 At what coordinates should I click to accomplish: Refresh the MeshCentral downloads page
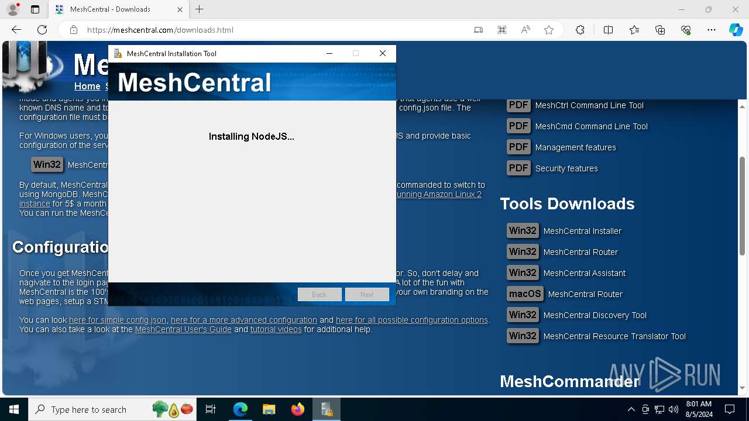pos(42,30)
